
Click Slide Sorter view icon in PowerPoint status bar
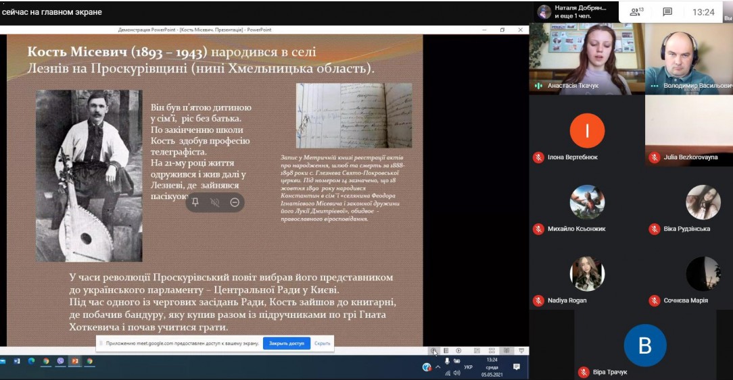[x=492, y=350]
